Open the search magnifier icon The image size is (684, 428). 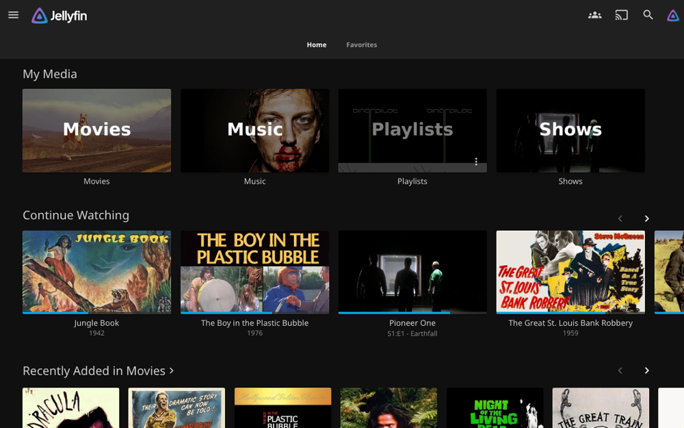coord(648,15)
